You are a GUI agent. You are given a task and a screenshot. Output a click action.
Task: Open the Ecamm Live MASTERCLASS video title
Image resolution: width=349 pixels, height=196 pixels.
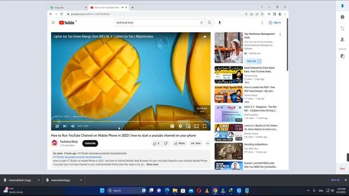point(261,165)
